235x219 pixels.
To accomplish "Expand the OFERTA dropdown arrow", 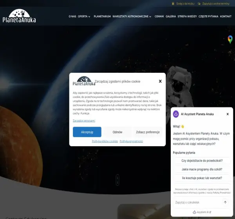I will tap(89, 16).
